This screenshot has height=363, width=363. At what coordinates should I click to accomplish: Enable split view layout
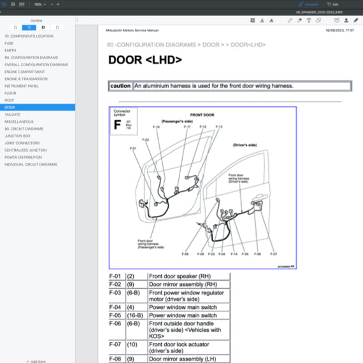(22, 4)
